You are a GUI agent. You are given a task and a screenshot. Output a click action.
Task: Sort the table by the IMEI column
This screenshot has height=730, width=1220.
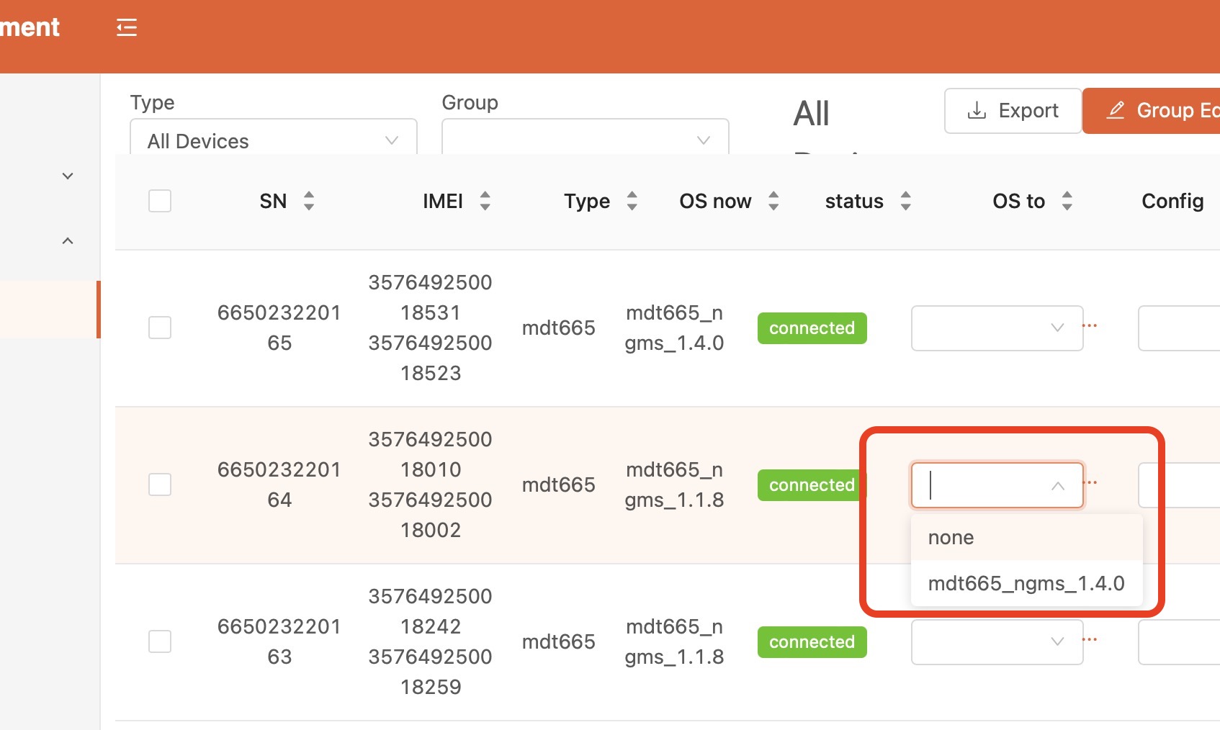coord(485,201)
